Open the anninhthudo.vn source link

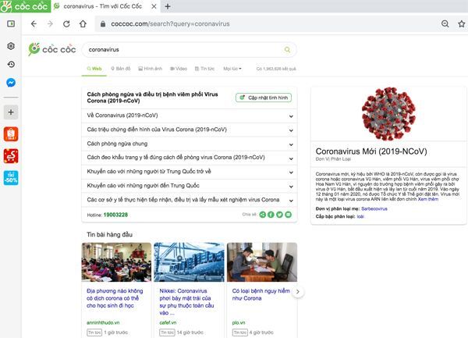[x=103, y=322]
